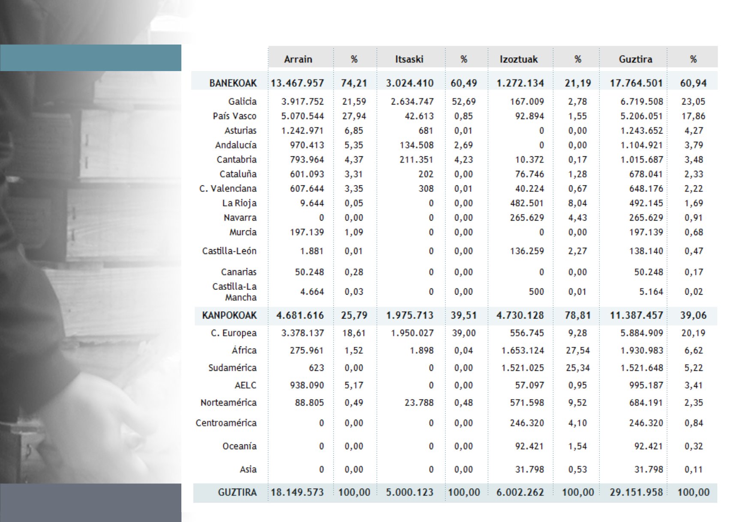This screenshot has width=731, height=522.
Task: Select value 482.501 in La Rioja row
Action: [x=527, y=203]
